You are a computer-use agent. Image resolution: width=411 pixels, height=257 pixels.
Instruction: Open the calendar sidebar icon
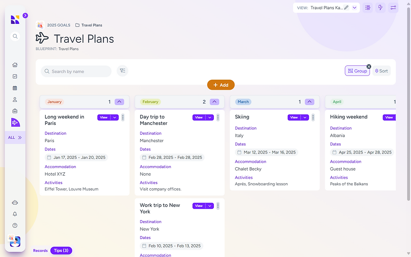[x=15, y=88]
